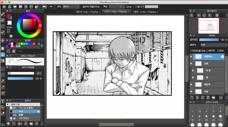Image resolution: width=228 pixels, height=127 pixels.
Task: Switch to 그림자...mdp tab
Action: pos(145,12)
